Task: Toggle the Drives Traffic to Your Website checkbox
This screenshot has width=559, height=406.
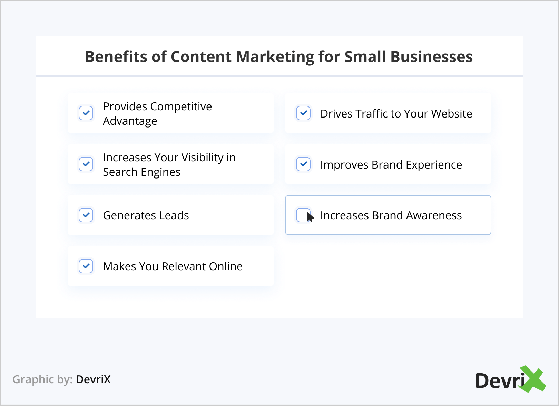Action: coord(303,113)
